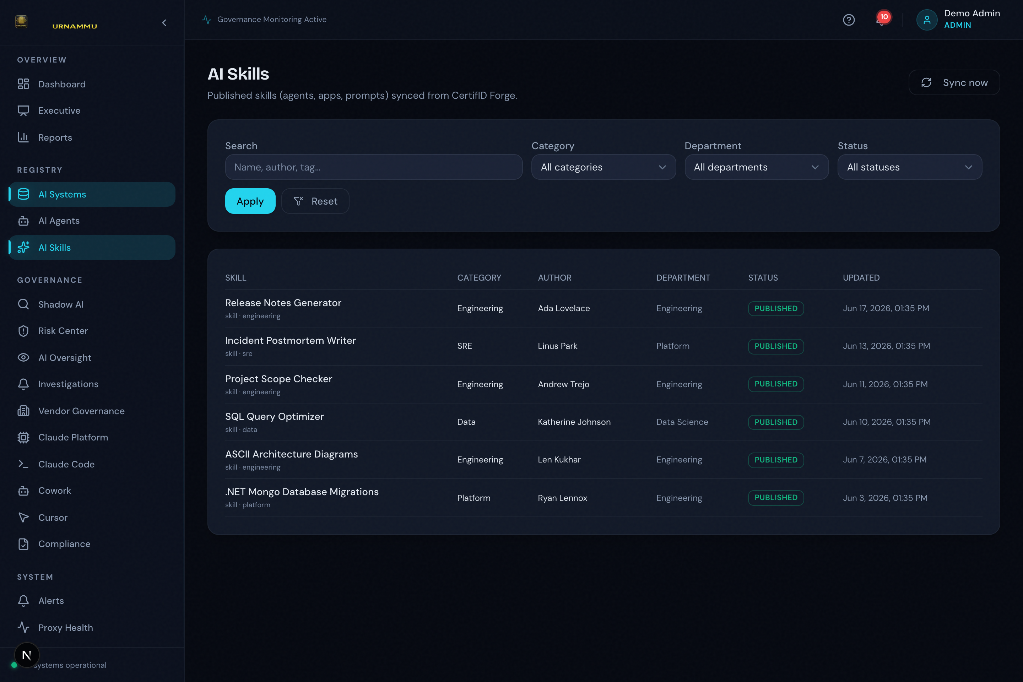
Task: Click the PUBLISHED badge for Release Notes Generator
Action: pos(776,308)
